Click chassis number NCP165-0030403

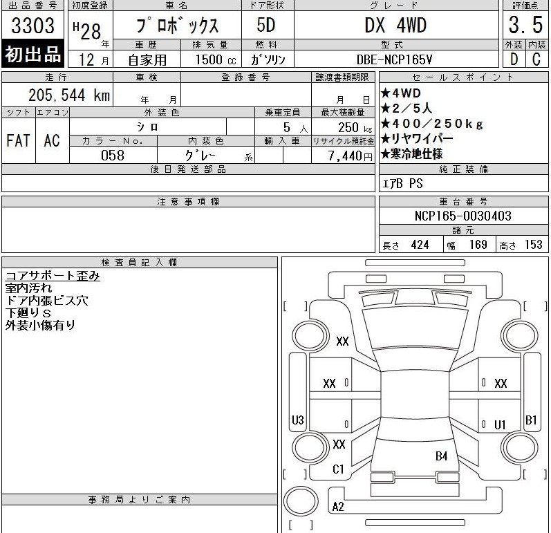pyautogui.click(x=463, y=216)
